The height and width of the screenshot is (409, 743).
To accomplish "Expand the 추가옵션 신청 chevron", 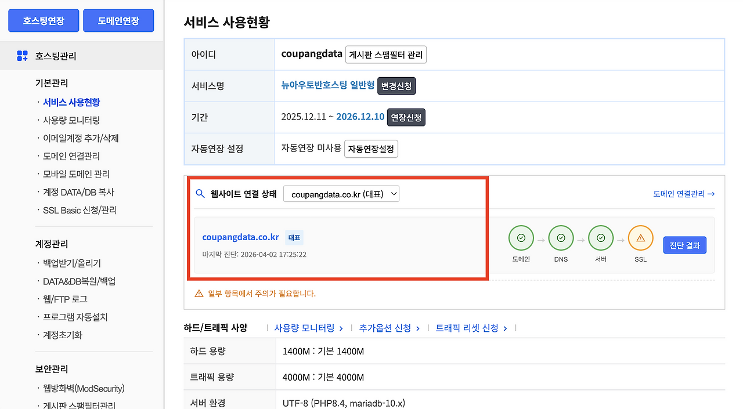I will [419, 327].
